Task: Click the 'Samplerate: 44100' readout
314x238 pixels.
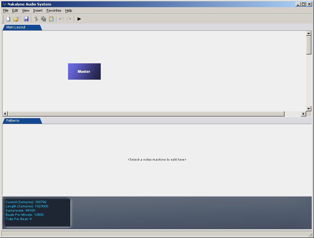Action: coord(20,211)
